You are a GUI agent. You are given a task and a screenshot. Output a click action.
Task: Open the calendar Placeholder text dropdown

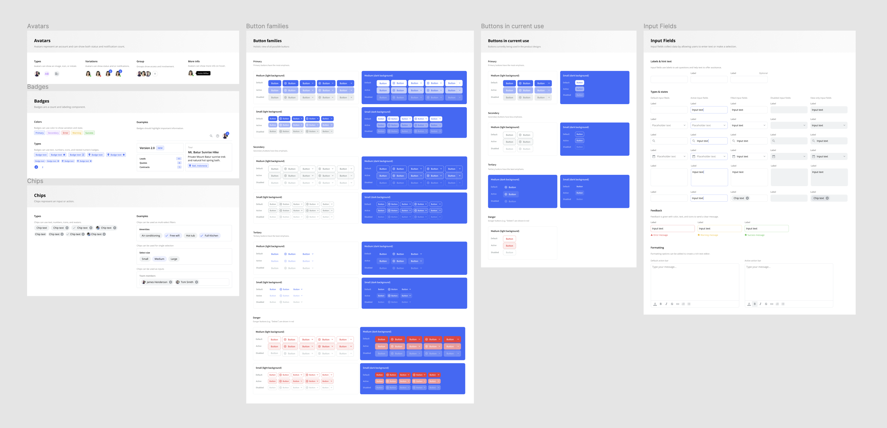point(669,156)
